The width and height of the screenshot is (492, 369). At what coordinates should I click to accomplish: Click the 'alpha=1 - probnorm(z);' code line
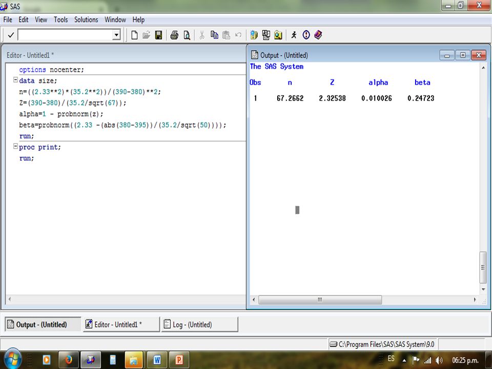click(x=61, y=114)
